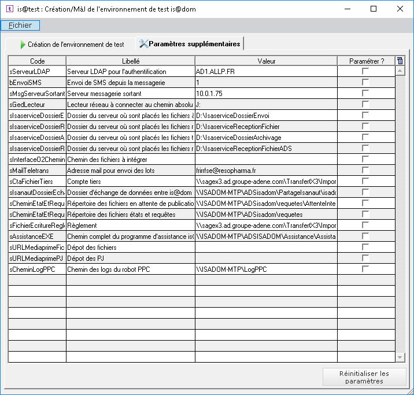Click the Valeur column header
Screen dimensions: 414x395
266,61
